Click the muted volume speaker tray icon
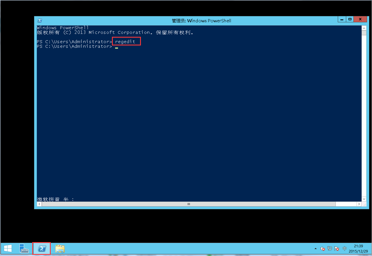Screen dimensions: 372x256 322,248
